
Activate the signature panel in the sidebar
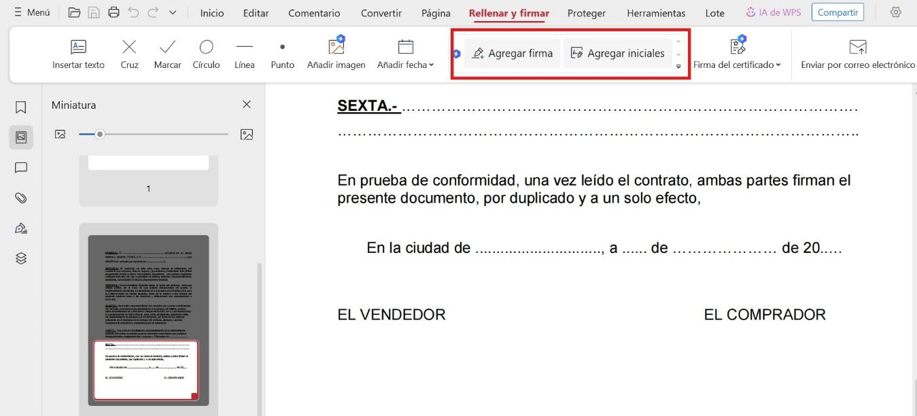(x=20, y=228)
